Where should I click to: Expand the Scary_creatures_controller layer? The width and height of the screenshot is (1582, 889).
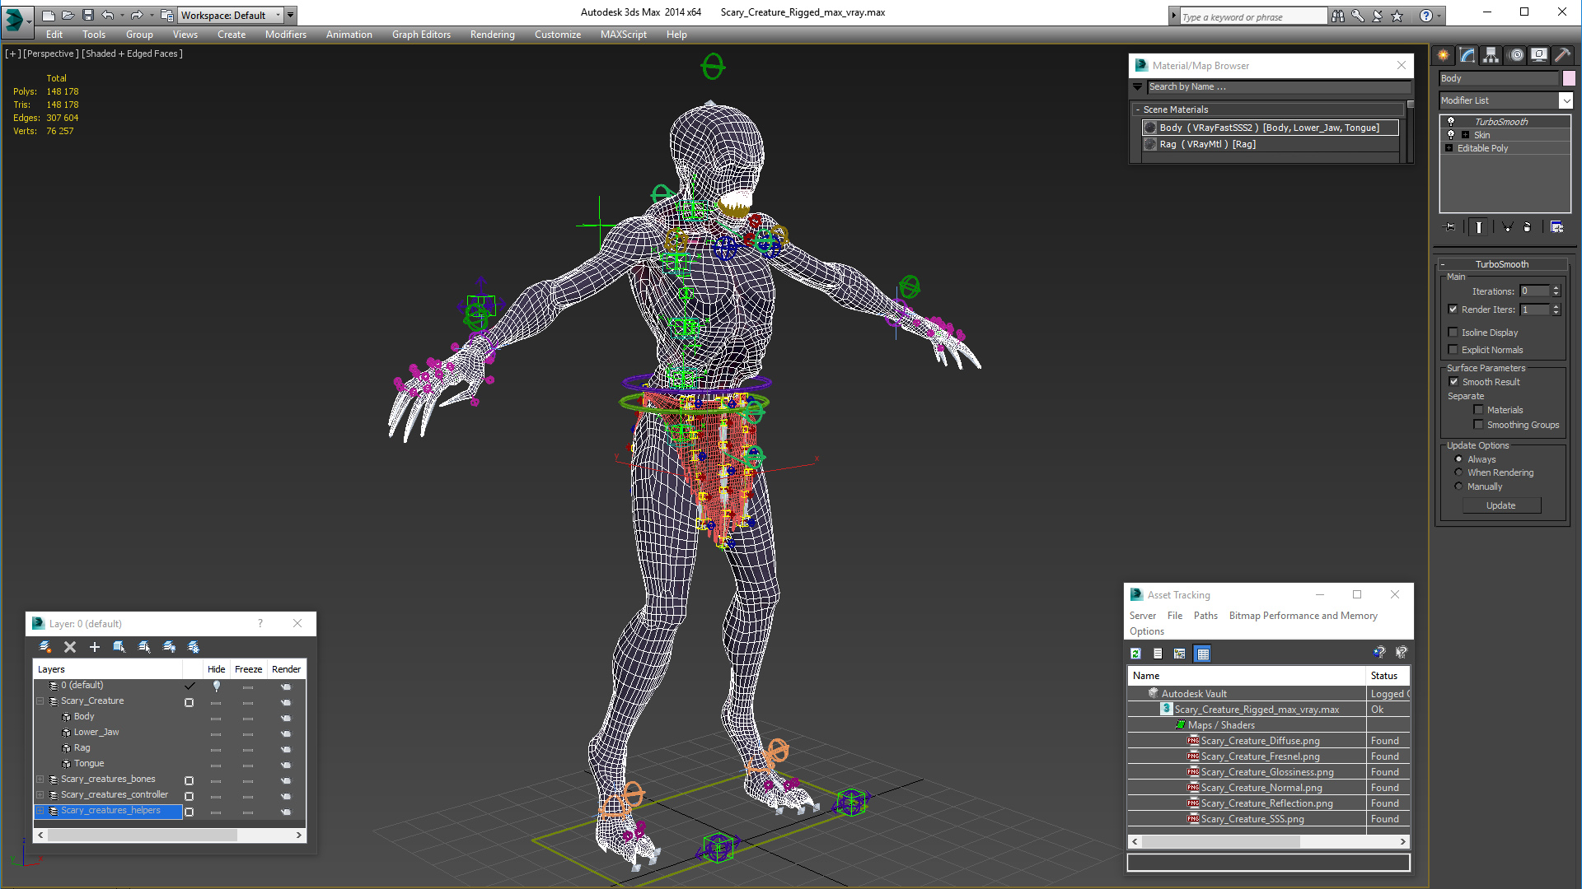[40, 795]
